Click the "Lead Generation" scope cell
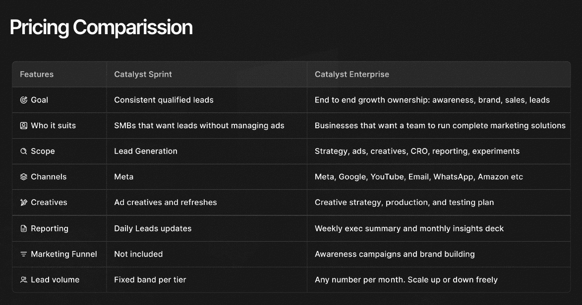The image size is (582, 305). [x=146, y=151]
